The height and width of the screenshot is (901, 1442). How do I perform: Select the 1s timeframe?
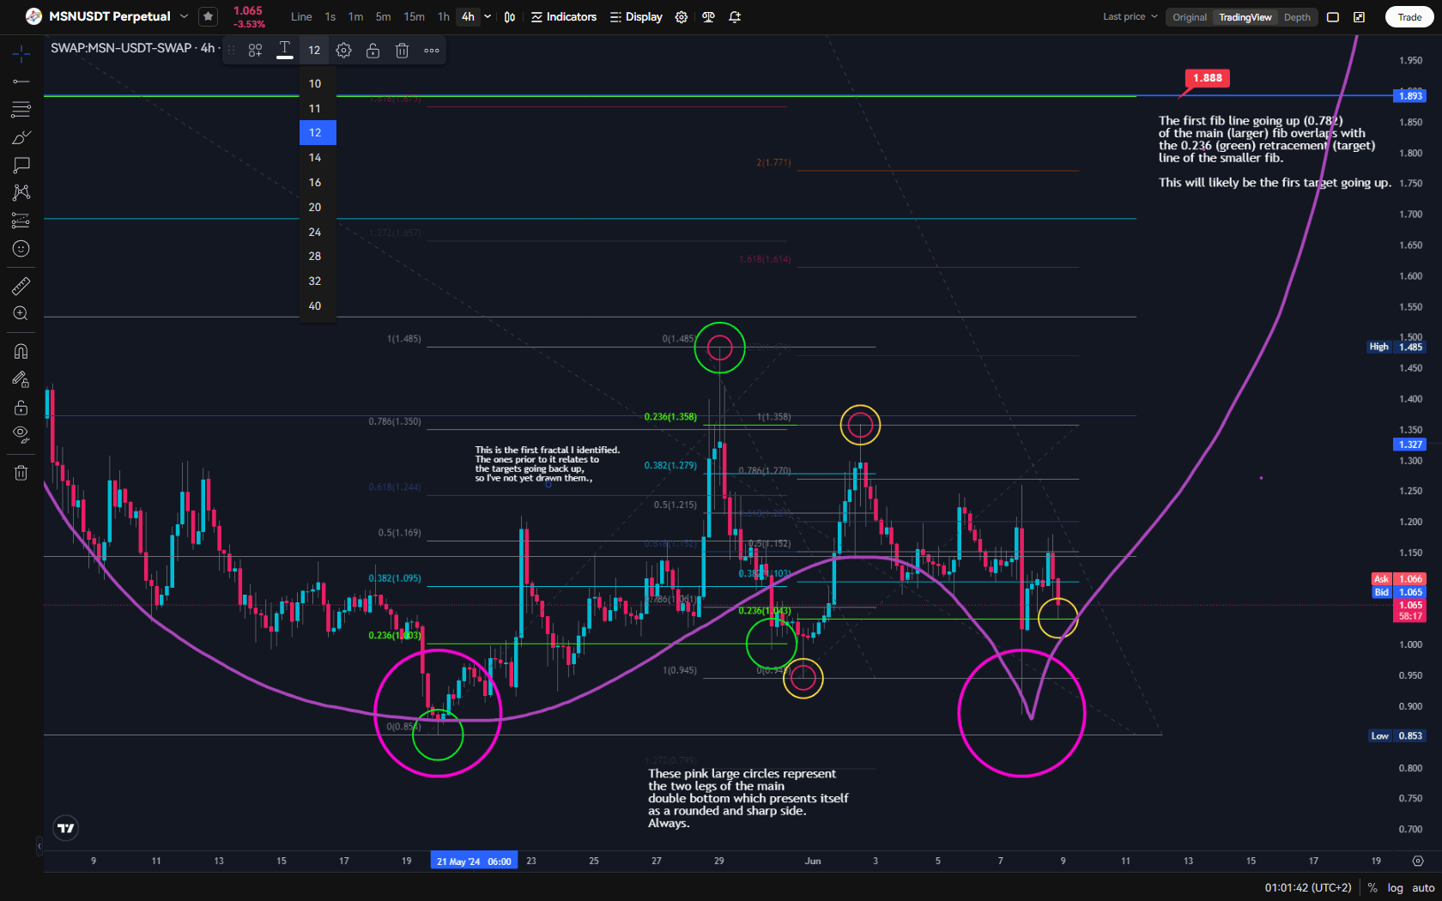330,16
